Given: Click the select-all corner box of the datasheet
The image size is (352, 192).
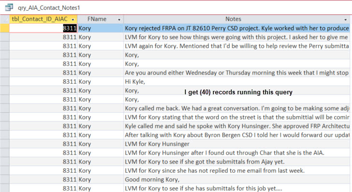Looking at the screenshot, I should tap(4, 19).
